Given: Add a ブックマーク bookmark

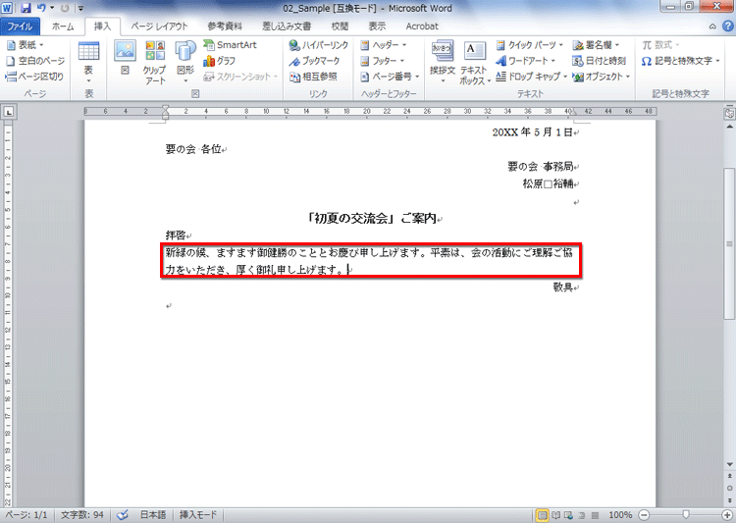Looking at the screenshot, I should click(314, 61).
